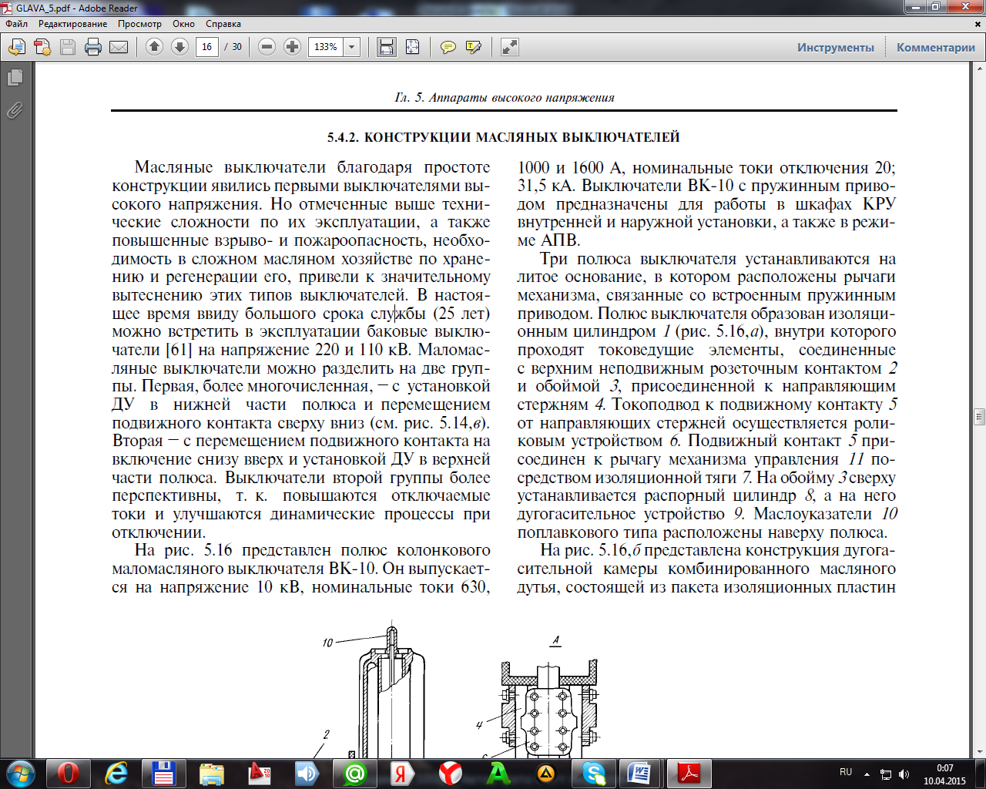Click the open file toolbar icon

(16, 48)
